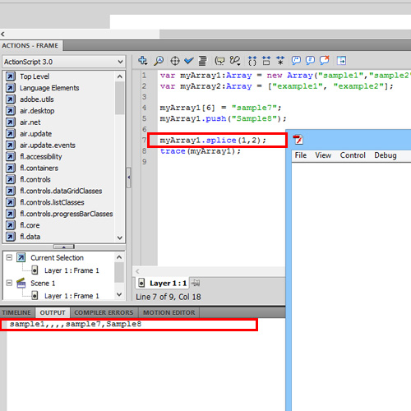411x411 pixels.
Task: Click the left scroll arrow above Actions panel
Action: tap(2, 34)
